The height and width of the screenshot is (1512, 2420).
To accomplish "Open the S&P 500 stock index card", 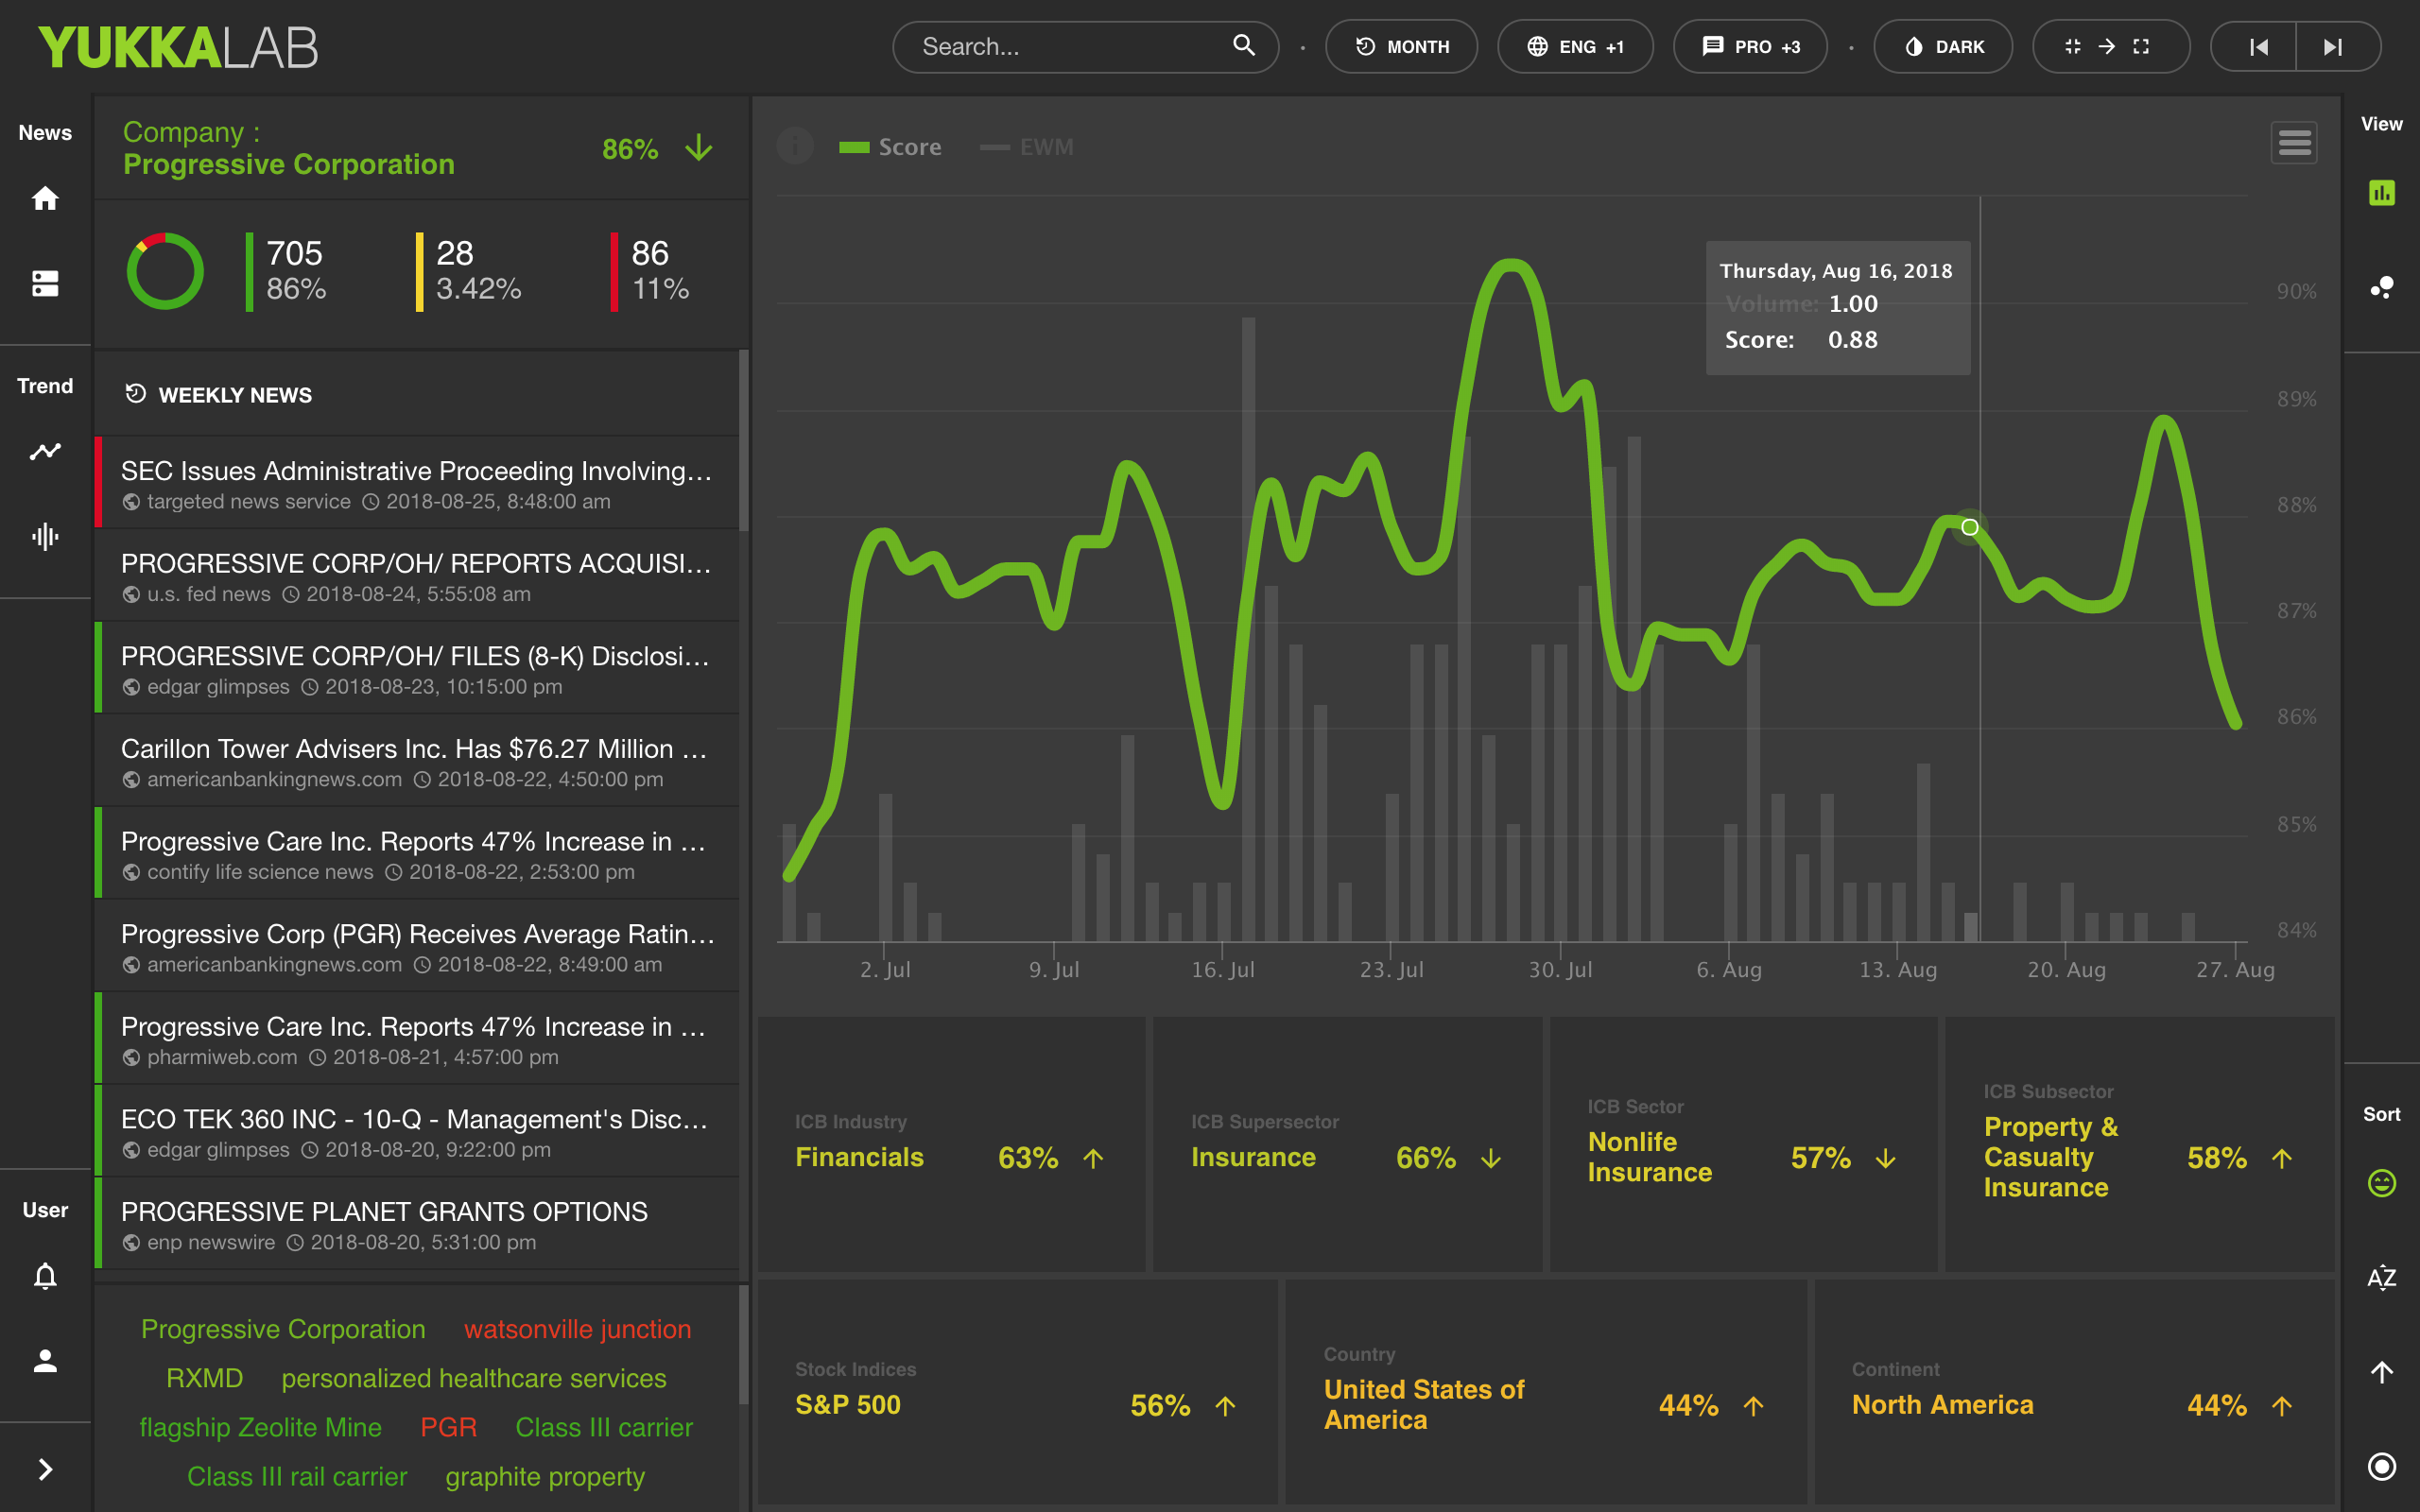I will click(x=1017, y=1391).
